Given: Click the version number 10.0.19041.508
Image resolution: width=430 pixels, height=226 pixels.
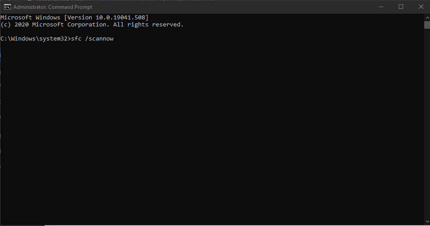Looking at the screenshot, I should pos(120,17).
